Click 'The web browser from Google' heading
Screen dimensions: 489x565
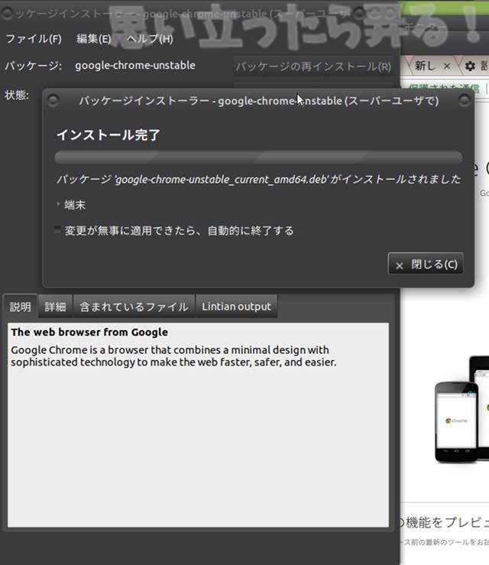[x=89, y=332]
